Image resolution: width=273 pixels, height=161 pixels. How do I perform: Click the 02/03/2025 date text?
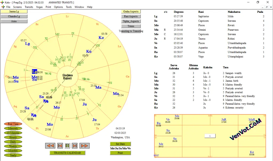(x=120, y=133)
